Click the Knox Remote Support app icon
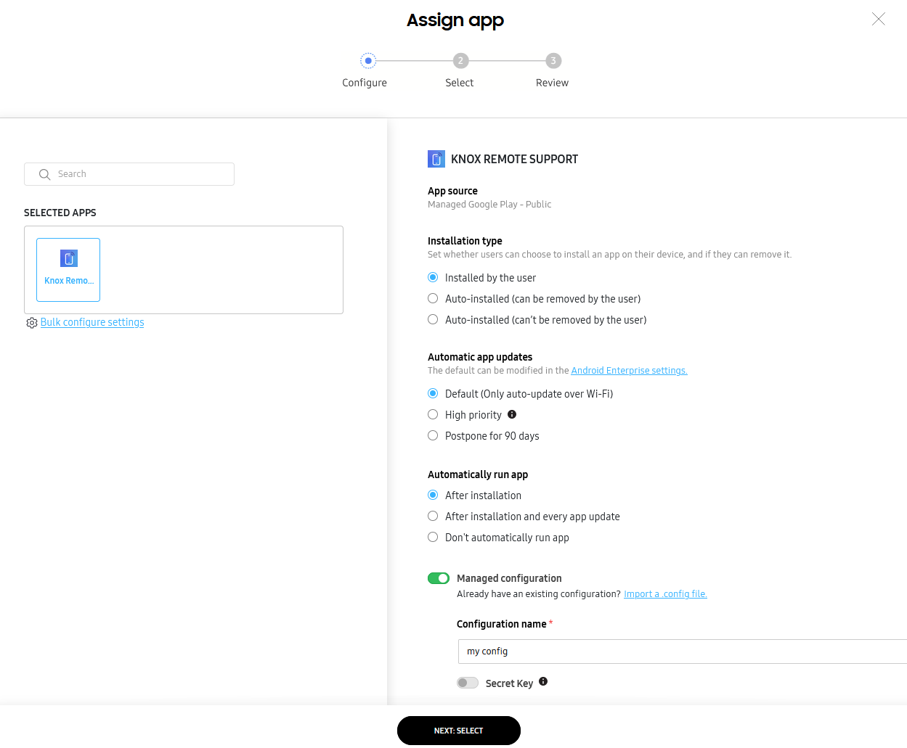This screenshot has height=748, width=907. 436,158
